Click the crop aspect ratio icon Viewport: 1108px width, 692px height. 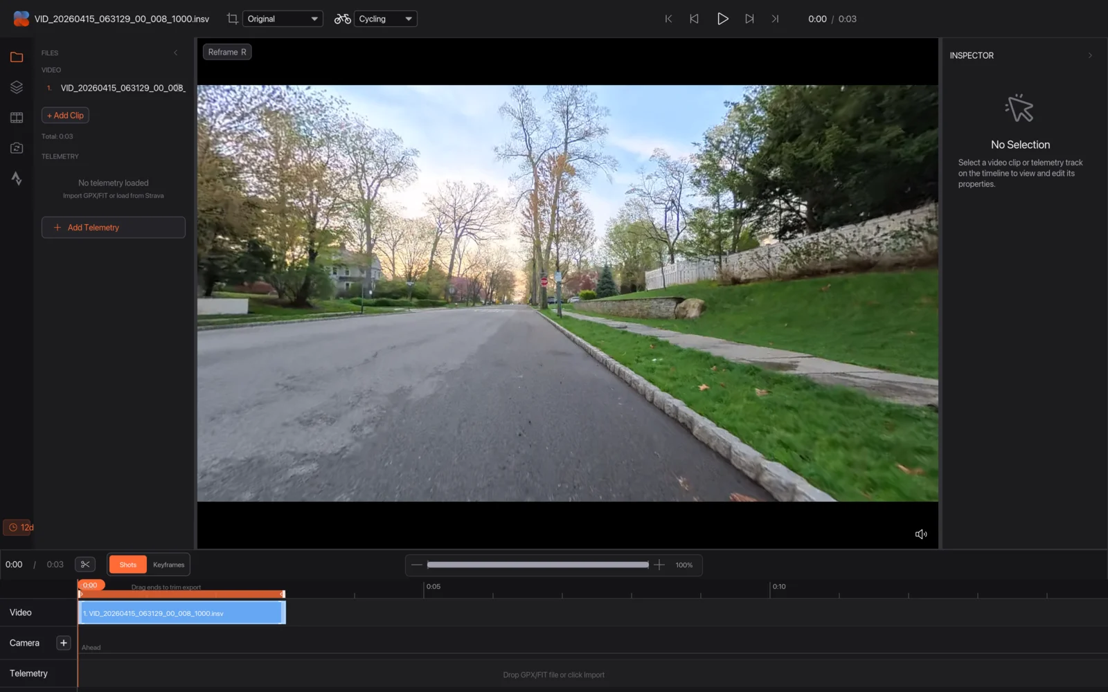233,19
